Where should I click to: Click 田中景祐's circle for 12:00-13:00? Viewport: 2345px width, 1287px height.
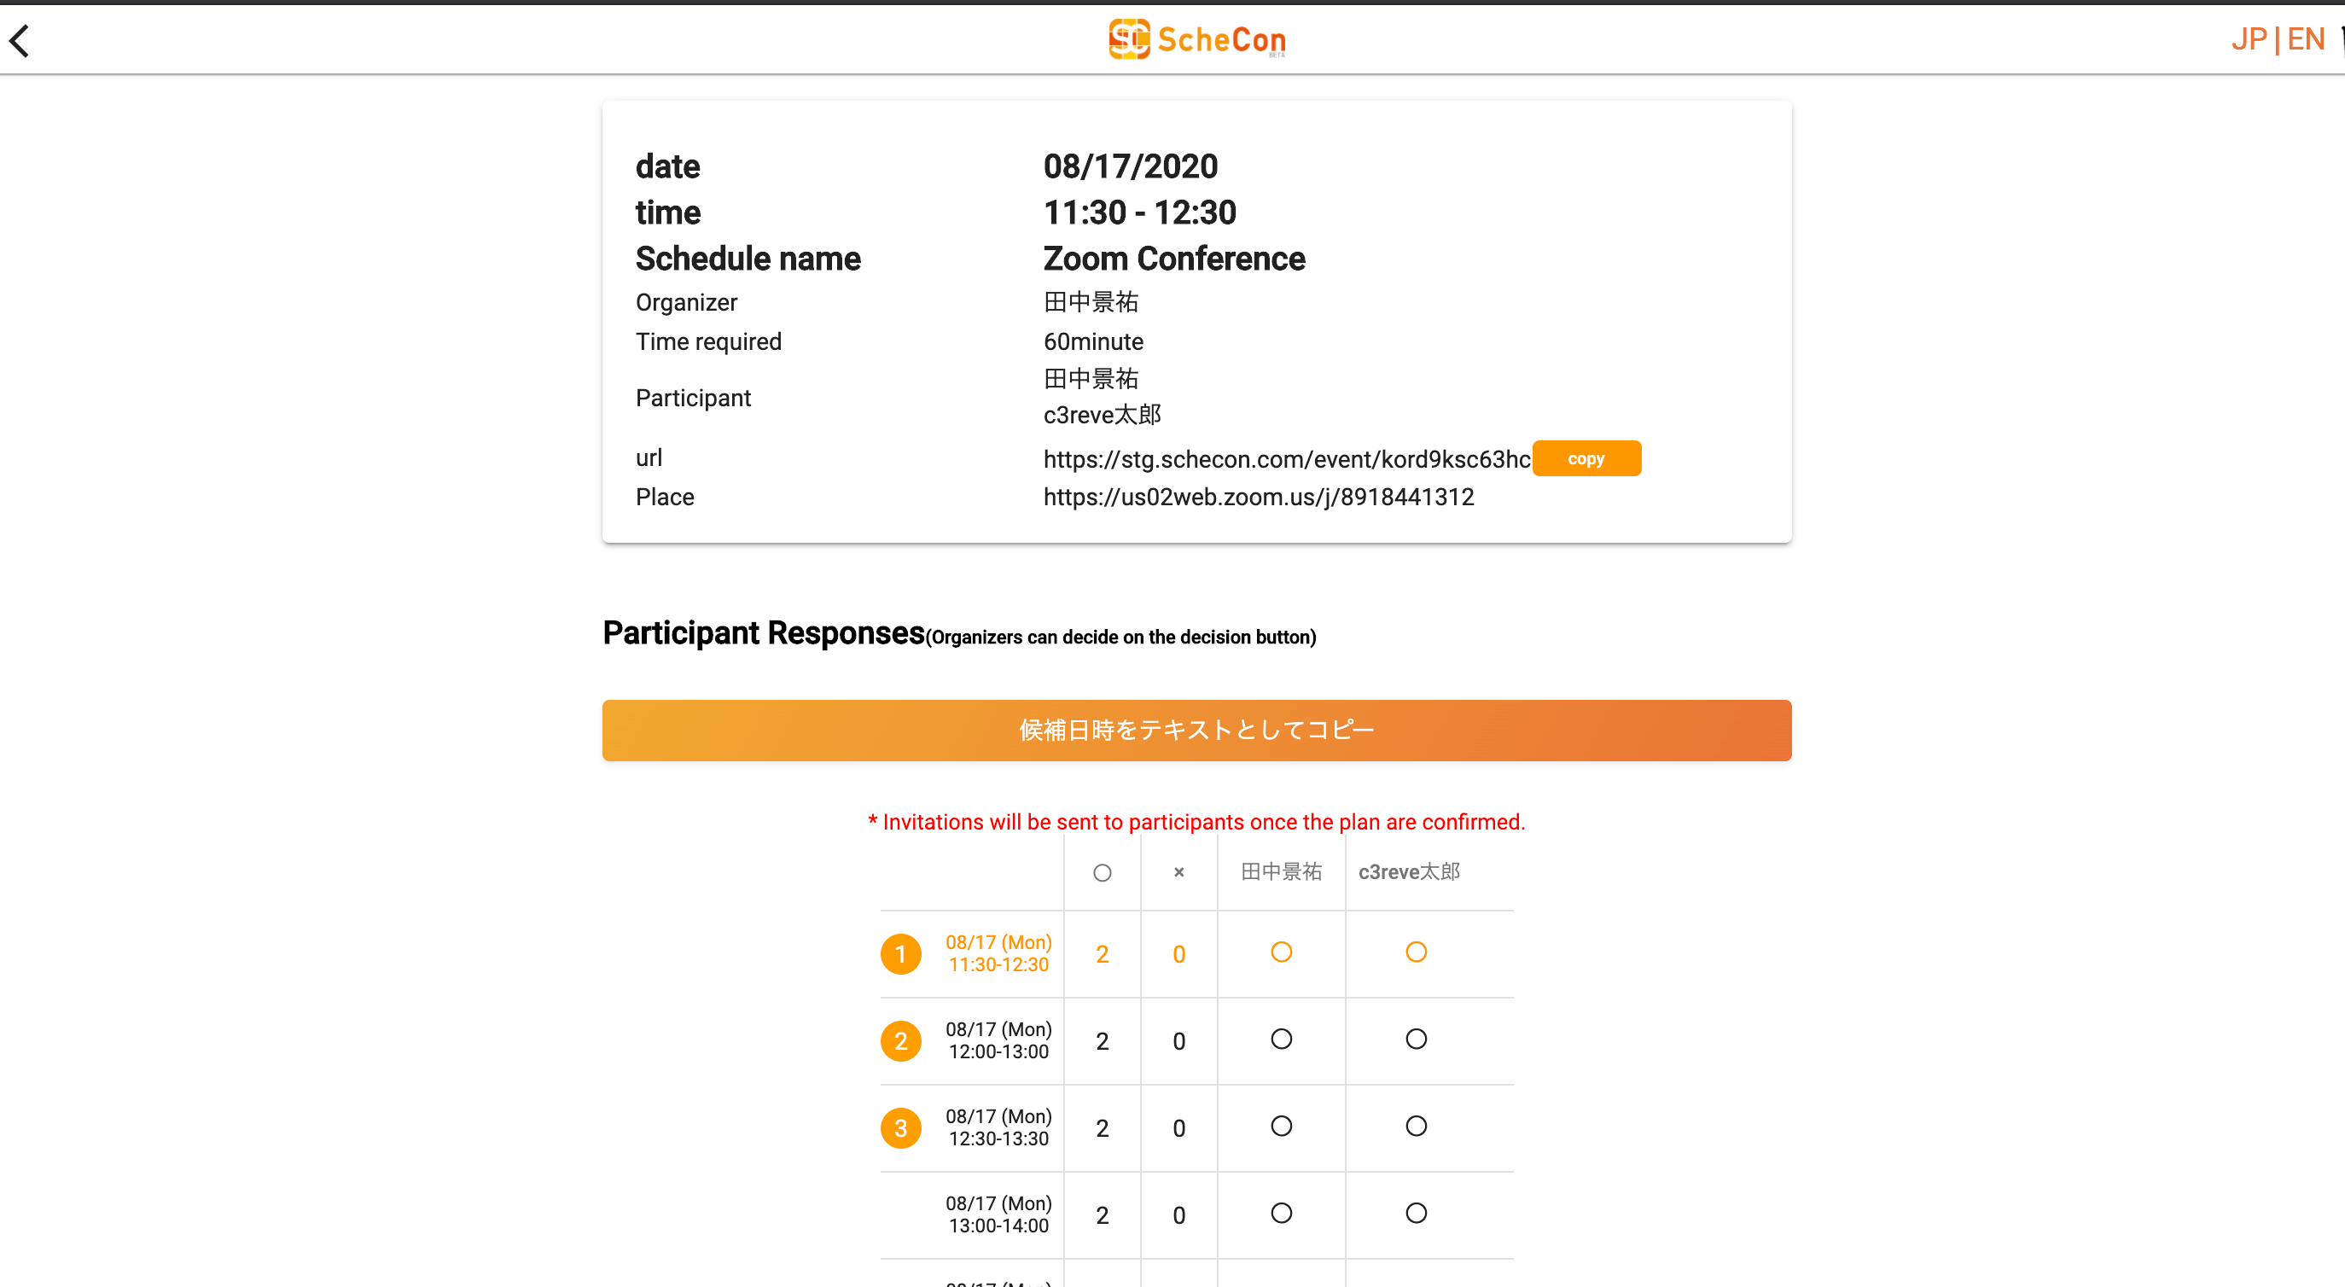point(1281,1039)
